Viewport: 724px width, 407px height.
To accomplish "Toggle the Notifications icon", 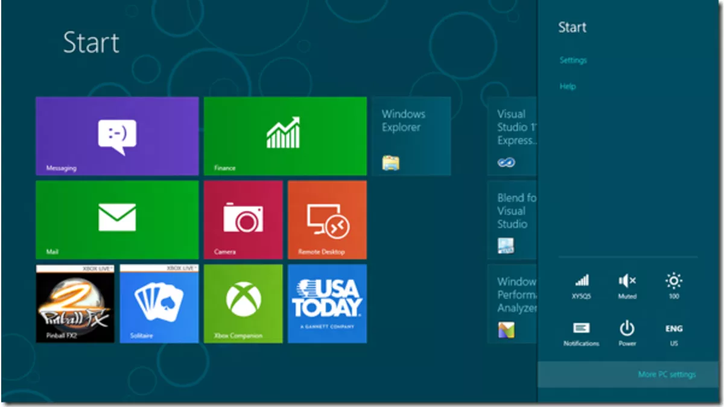I will tap(581, 333).
